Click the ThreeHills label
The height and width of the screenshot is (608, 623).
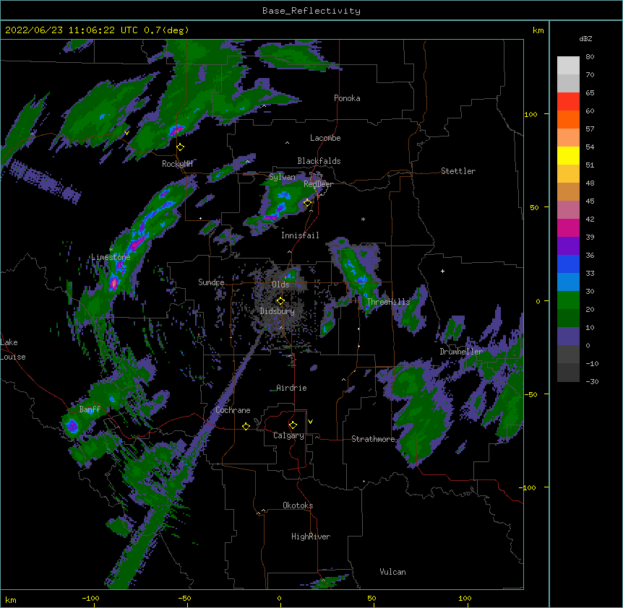[x=388, y=302]
